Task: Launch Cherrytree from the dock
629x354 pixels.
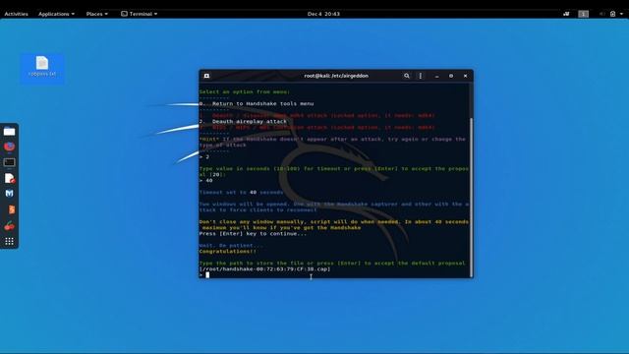Action: (9, 226)
